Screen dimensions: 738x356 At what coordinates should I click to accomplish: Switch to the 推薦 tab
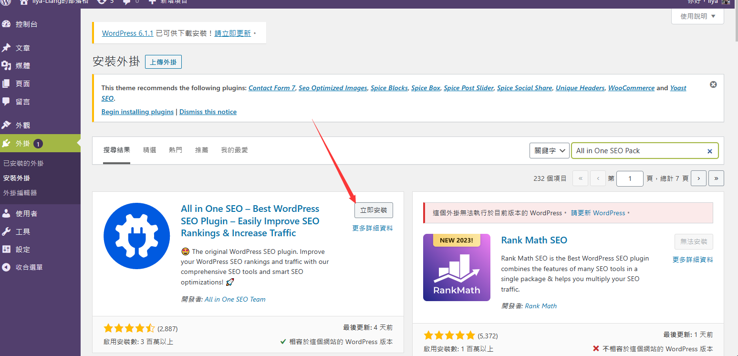202,150
